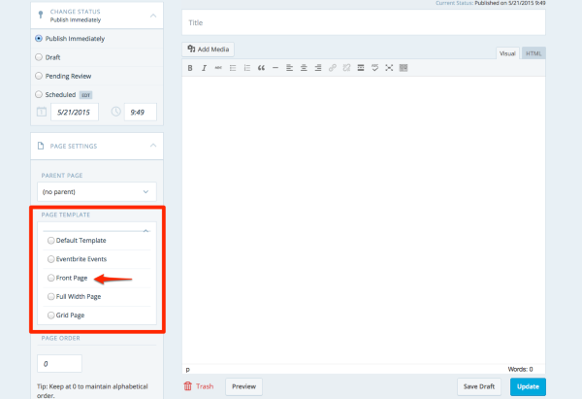Click the blue Update button
Image resolution: width=582 pixels, height=399 pixels.
528,386
